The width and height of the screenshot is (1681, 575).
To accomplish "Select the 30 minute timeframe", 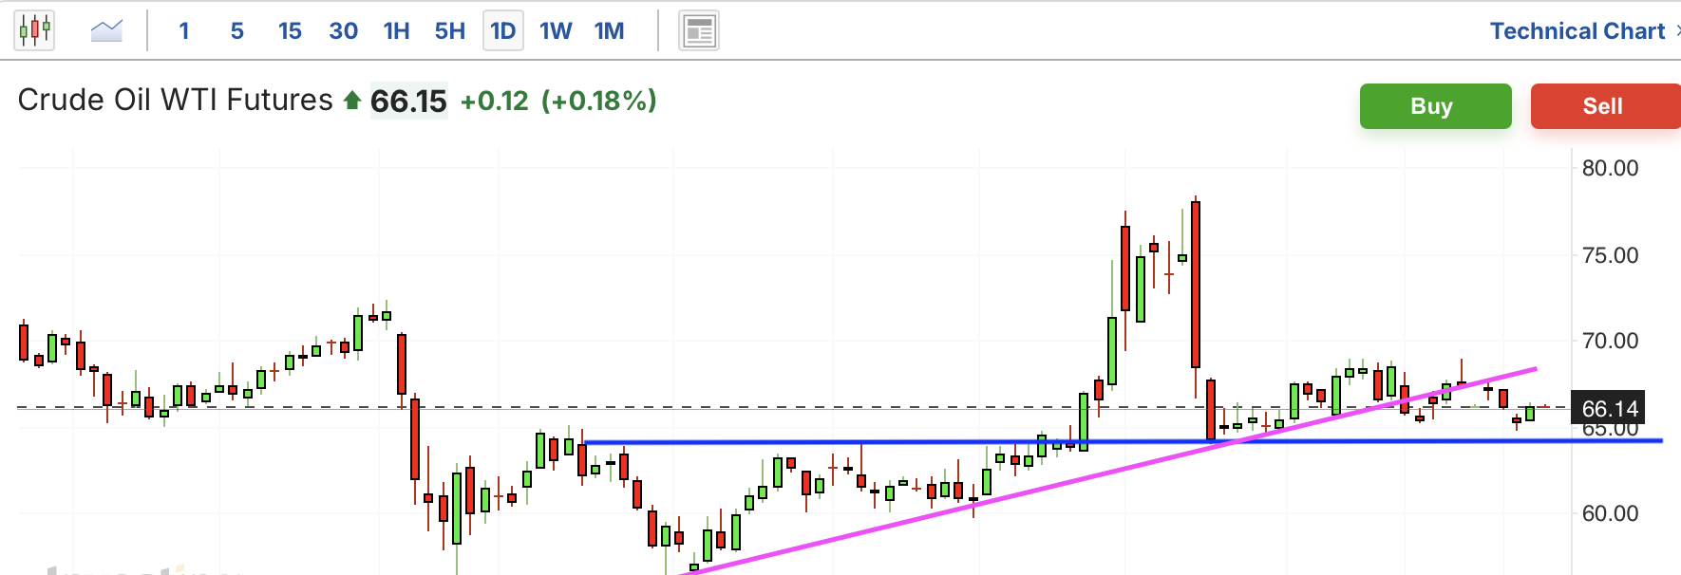I will point(343,31).
